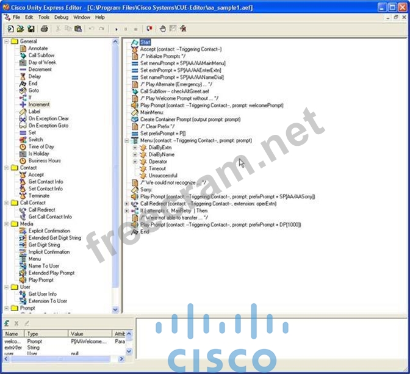Click the breakpoint hand icon in toolbar
The height and width of the screenshot is (374, 410).
[162, 29]
